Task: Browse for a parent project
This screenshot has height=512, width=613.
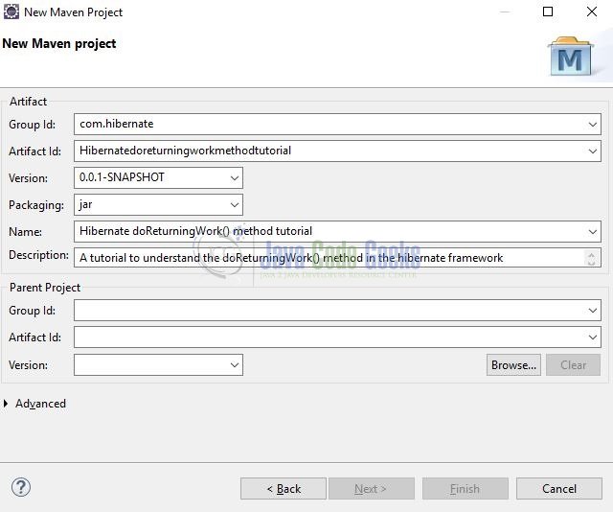Action: [x=513, y=364]
